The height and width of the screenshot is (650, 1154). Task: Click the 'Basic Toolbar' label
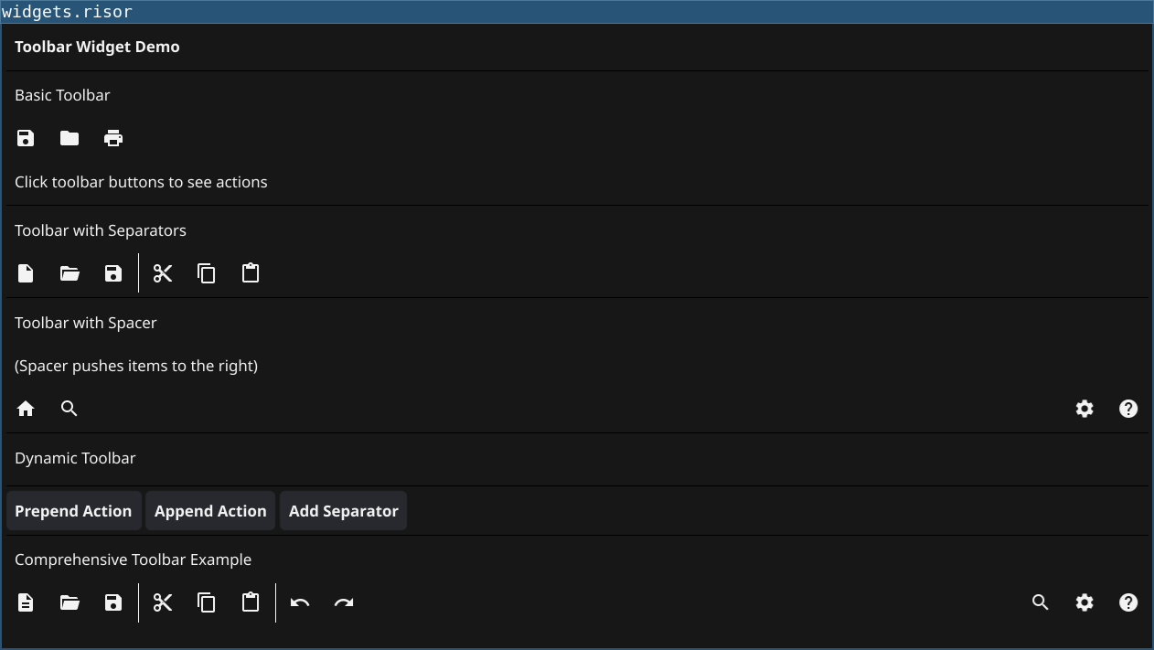click(62, 95)
